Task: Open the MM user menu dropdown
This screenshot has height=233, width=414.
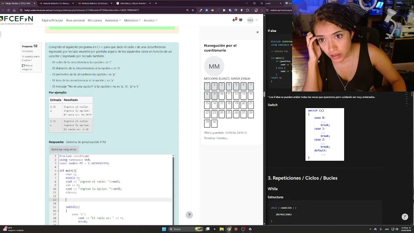Action: pyautogui.click(x=252, y=20)
